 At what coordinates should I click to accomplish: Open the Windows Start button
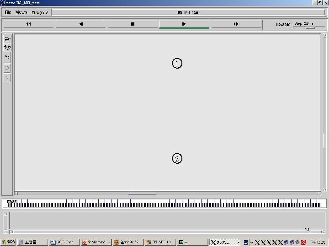pyautogui.click(x=8, y=242)
